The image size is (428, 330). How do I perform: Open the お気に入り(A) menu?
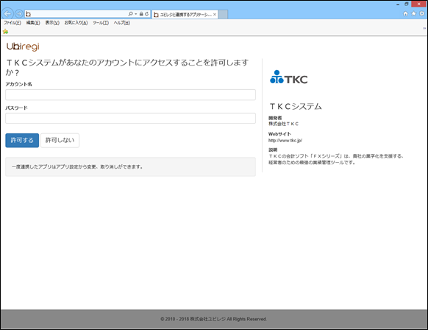point(76,23)
